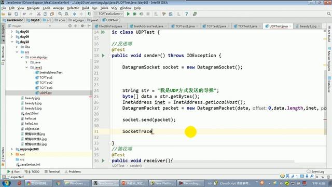This screenshot has width=332, height=187.
Task: Click the Recording taskbar item
Action: [190, 183]
